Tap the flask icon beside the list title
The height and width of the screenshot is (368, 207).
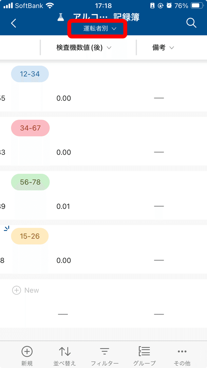61,18
